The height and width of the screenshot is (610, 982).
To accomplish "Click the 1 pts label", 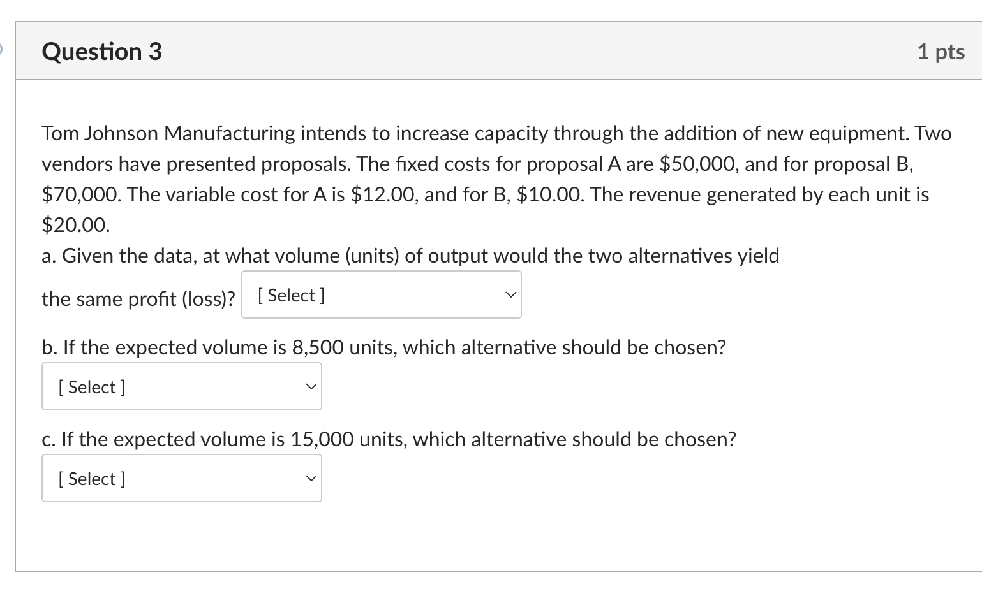I will coord(941,52).
